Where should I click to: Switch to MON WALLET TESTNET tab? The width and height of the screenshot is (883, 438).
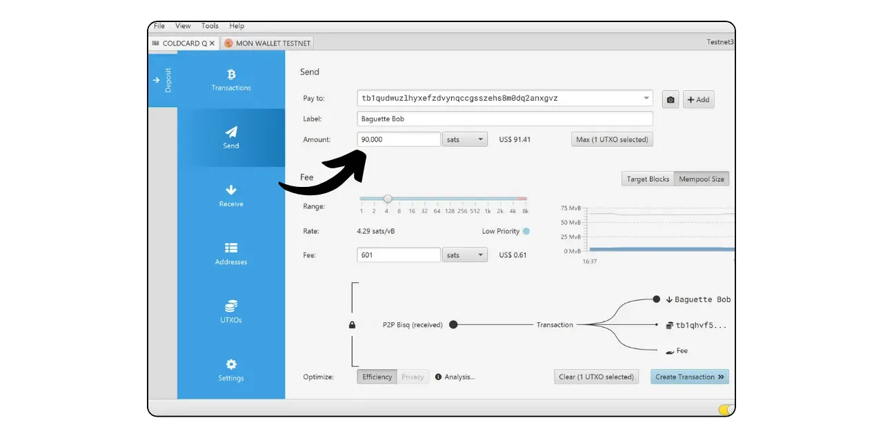pyautogui.click(x=268, y=43)
